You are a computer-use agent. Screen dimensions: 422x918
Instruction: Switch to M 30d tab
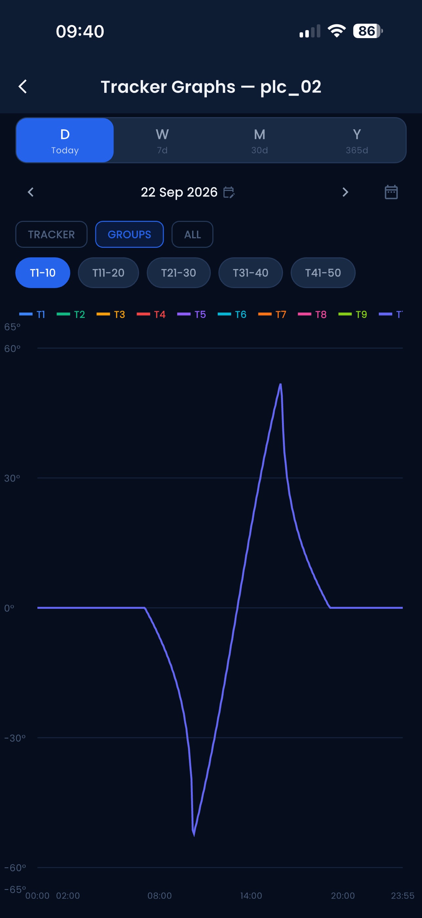pyautogui.click(x=260, y=141)
